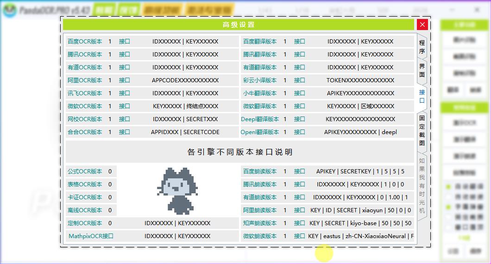Focus the 微软翻译 KEYXXXXXX | 区域XXXXXX field

click(360, 106)
